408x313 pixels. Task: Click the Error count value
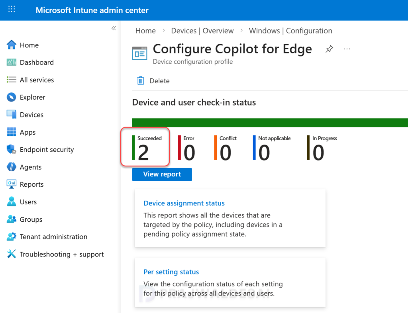tap(189, 153)
